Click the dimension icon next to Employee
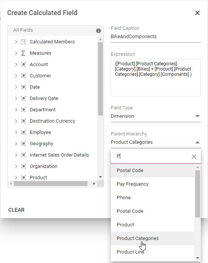 [x=23, y=132]
